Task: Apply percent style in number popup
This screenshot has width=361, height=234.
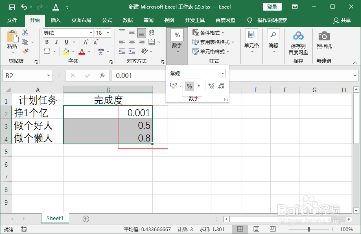Action: click(x=189, y=86)
